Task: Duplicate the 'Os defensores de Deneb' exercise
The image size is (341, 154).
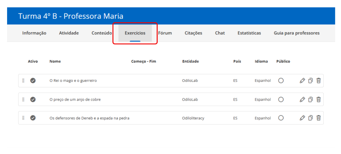Action: [310, 118]
